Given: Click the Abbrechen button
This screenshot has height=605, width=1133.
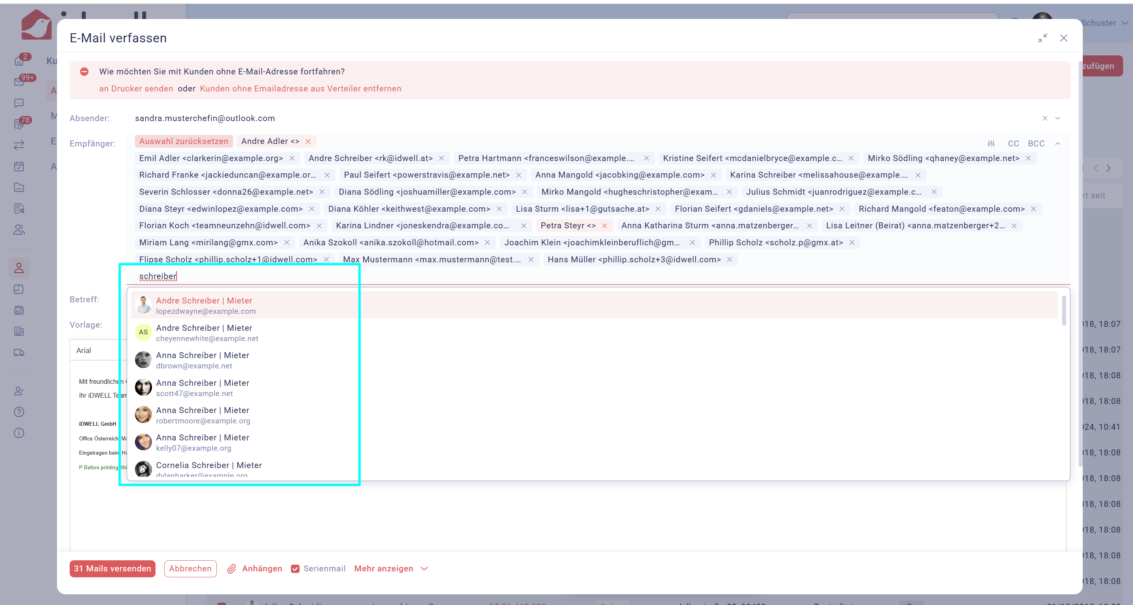Looking at the screenshot, I should point(190,569).
